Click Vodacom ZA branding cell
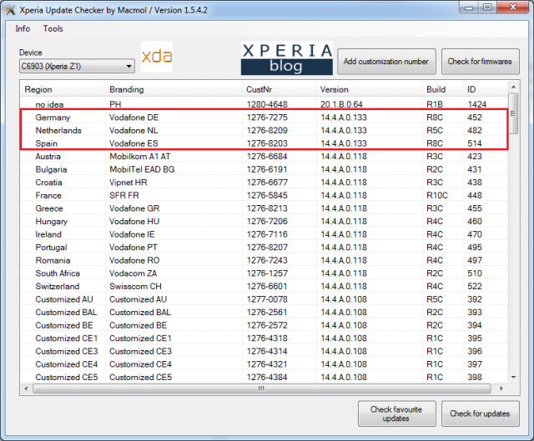 point(133,273)
